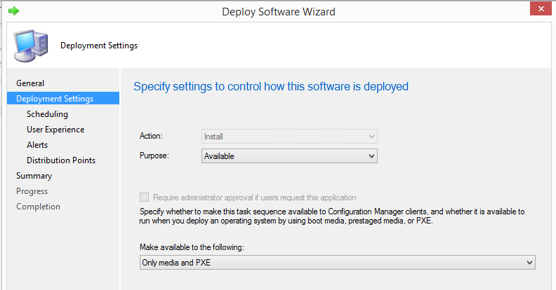Expand the Action dropdown showing Install
The image size is (556, 290).
coord(289,137)
